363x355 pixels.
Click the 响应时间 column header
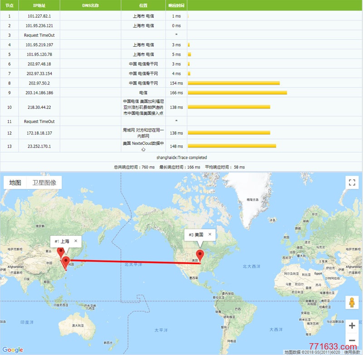[x=177, y=5]
